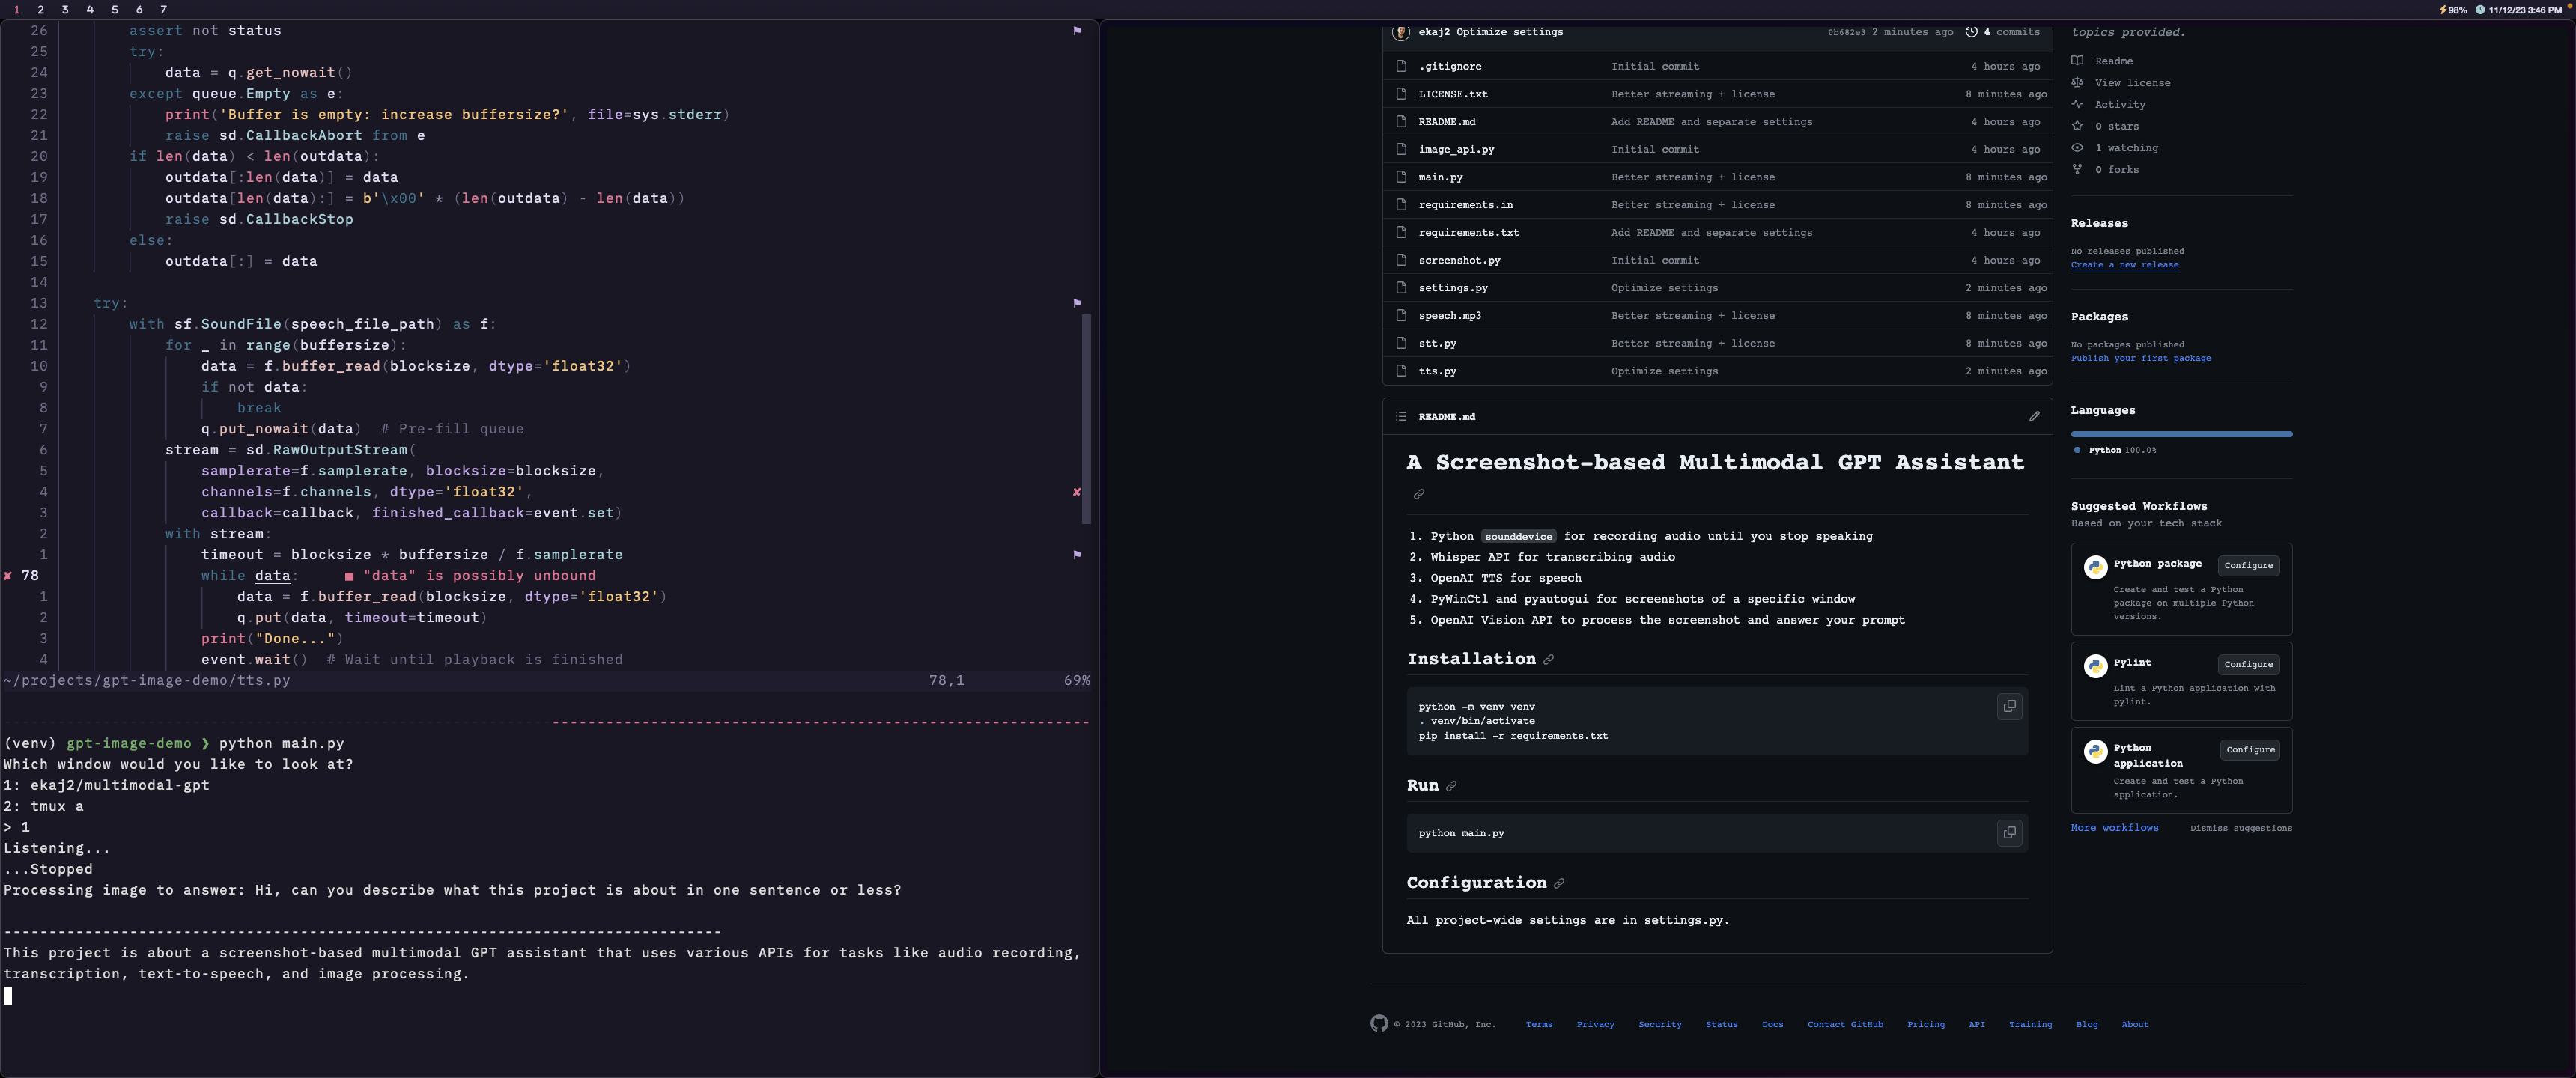
Task: Configure the Pylint workflow
Action: click(x=2248, y=664)
